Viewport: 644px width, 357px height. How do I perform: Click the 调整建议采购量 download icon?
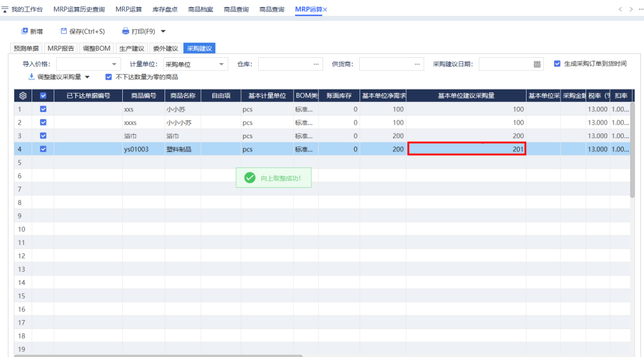[x=32, y=77]
